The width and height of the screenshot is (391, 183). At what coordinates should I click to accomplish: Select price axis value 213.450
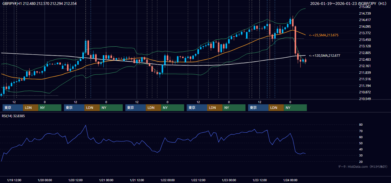(x=365, y=40)
